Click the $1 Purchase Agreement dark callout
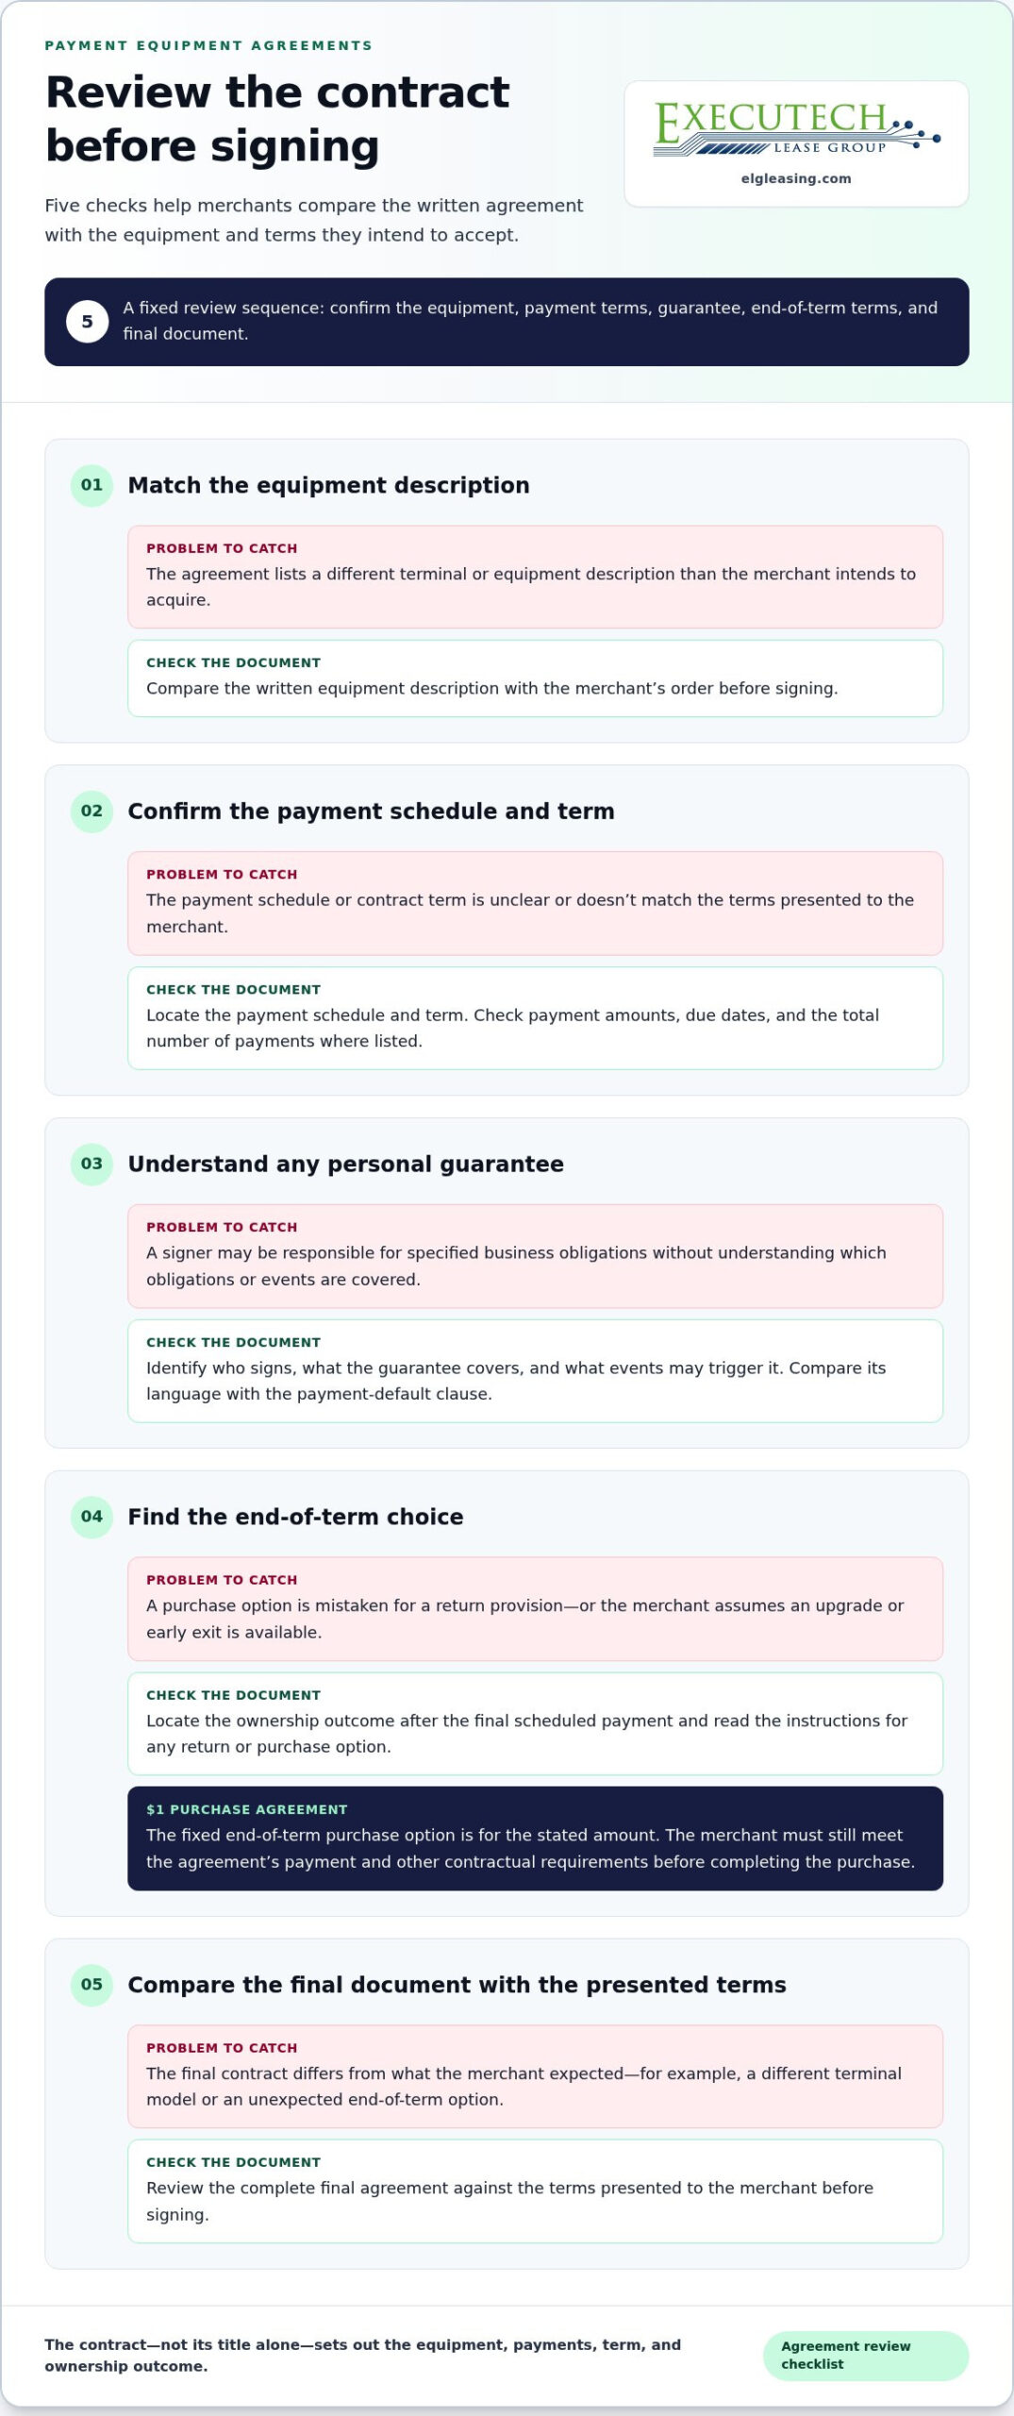 (535, 1838)
